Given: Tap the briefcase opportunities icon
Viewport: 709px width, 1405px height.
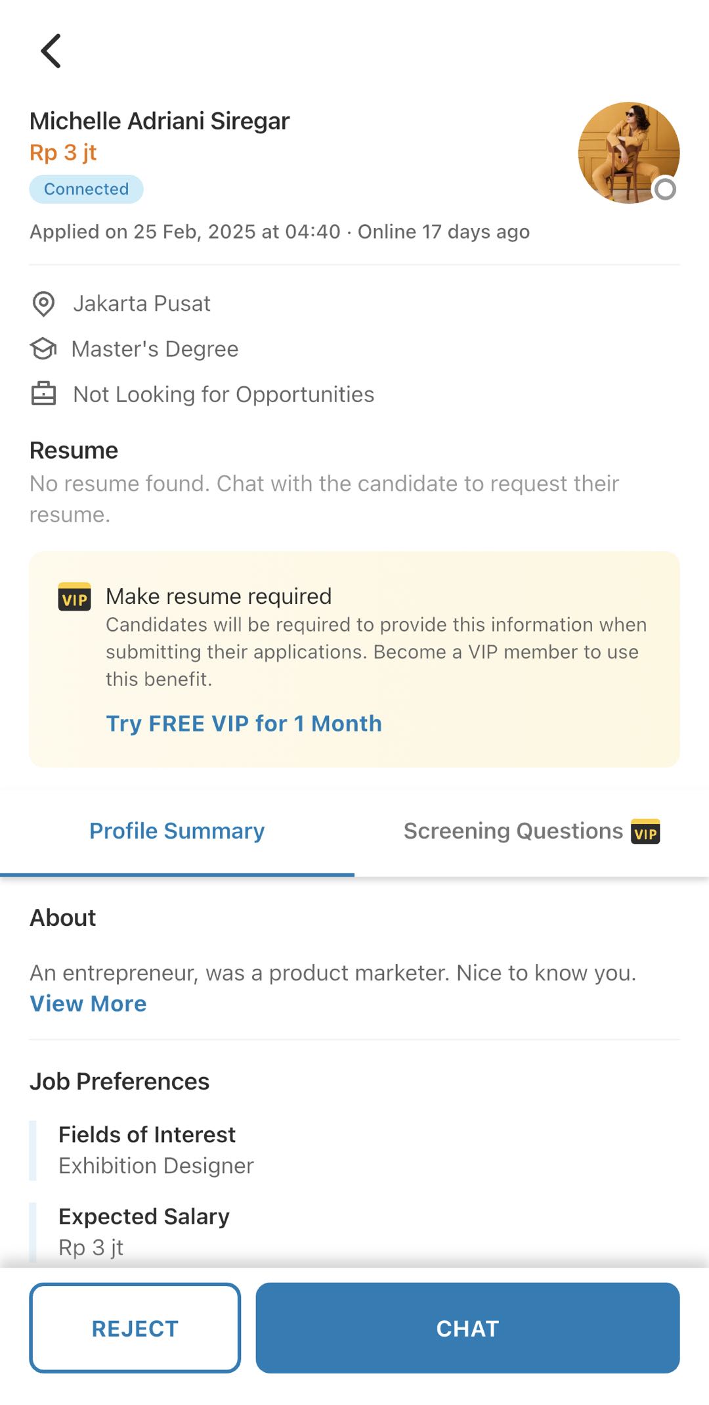Looking at the screenshot, I should (43, 394).
